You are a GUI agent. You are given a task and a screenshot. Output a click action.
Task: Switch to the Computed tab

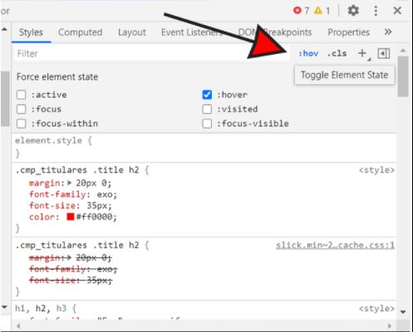tap(81, 32)
